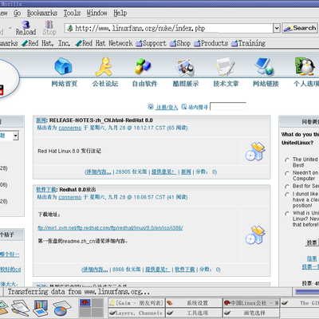
Task: Click the 注册/登入 login link
Action: click(167, 107)
